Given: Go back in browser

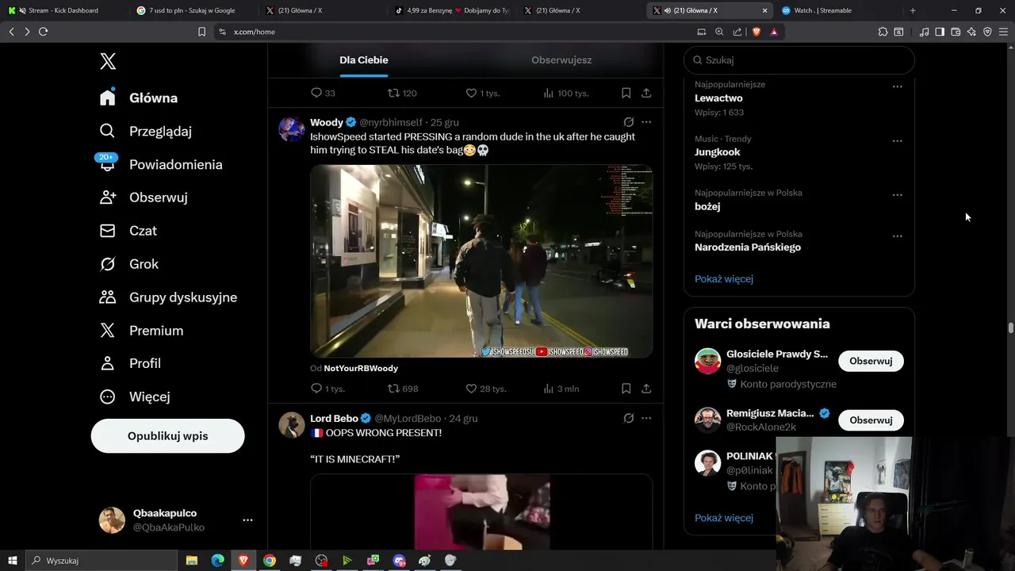Looking at the screenshot, I should (x=12, y=32).
